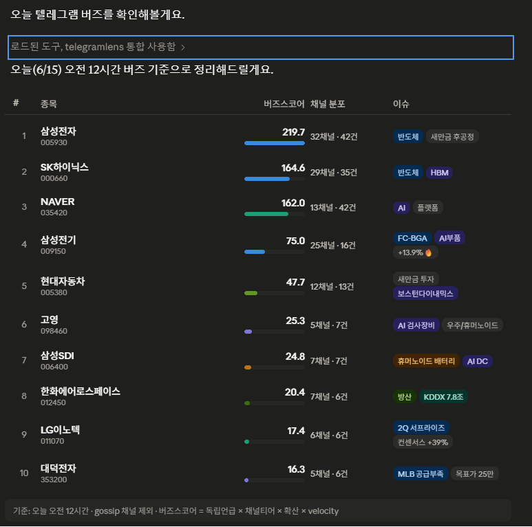Viewport: 532px width, 527px height.
Task: Click the 방산 tag
Action: (405, 397)
